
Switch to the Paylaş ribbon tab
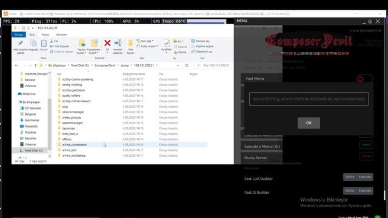point(45,35)
